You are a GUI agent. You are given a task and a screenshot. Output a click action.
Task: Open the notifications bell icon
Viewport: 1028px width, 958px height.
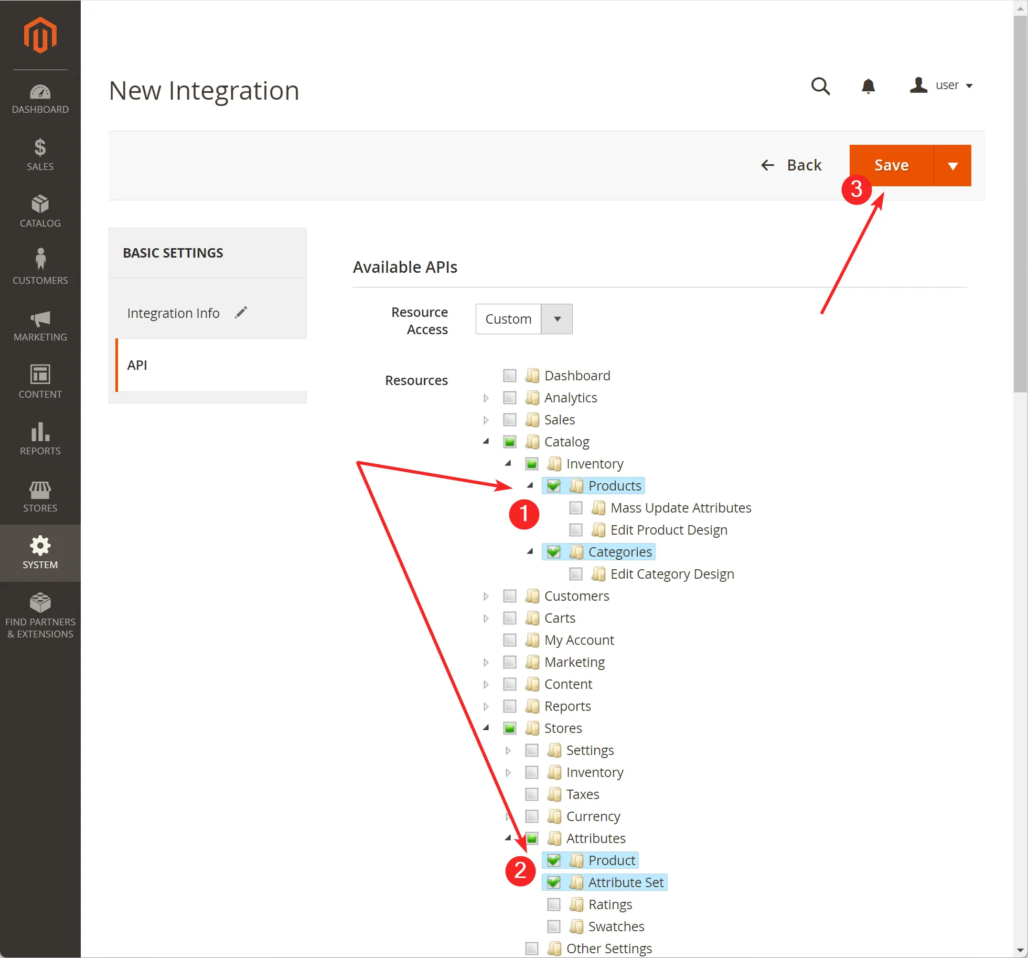869,86
